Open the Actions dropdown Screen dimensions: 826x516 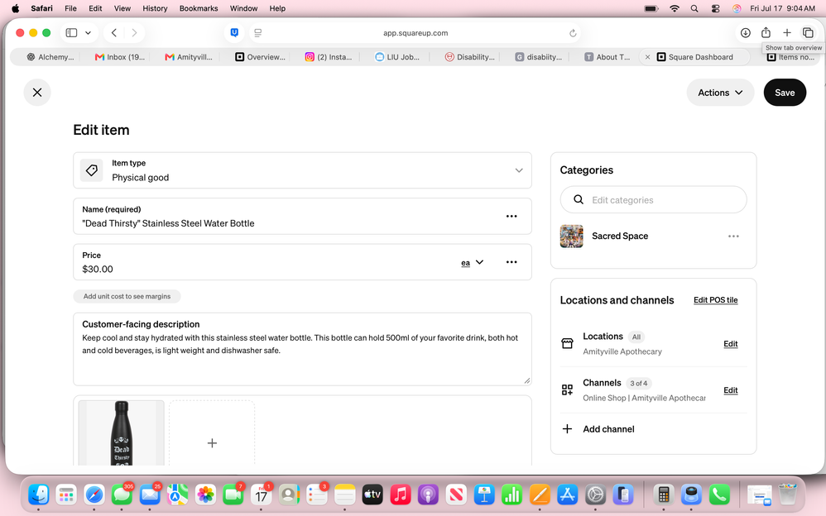click(x=720, y=93)
